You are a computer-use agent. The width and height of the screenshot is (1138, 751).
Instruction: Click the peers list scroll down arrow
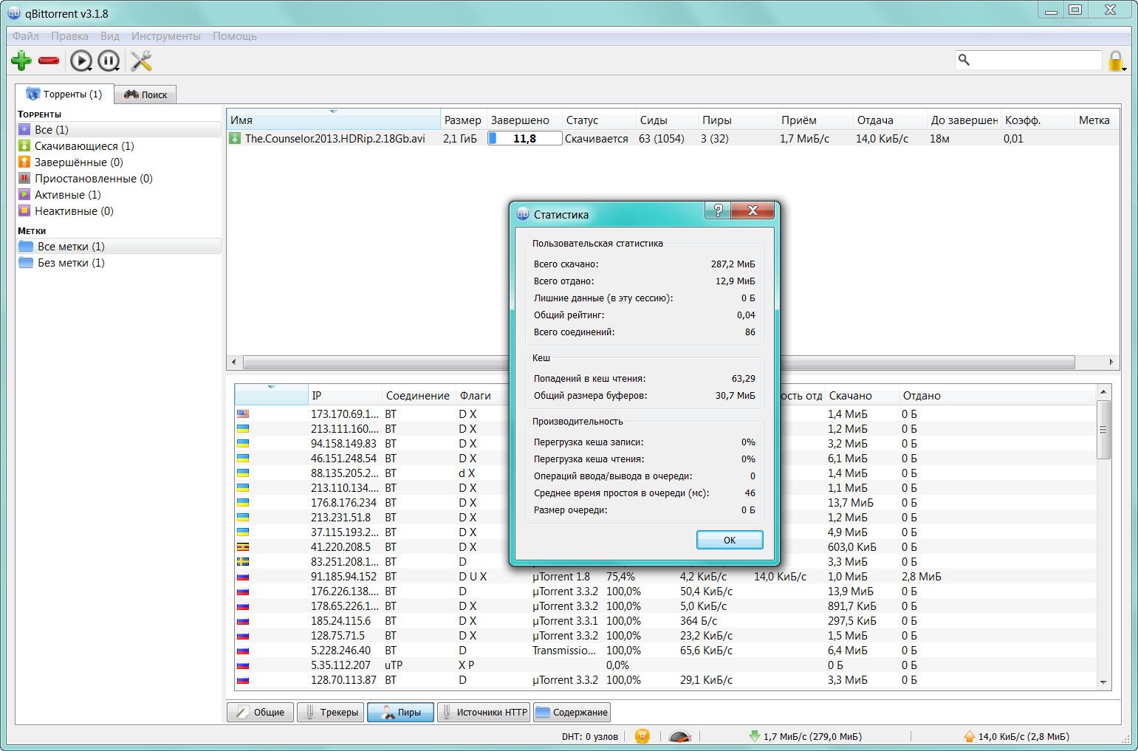pos(1103,683)
